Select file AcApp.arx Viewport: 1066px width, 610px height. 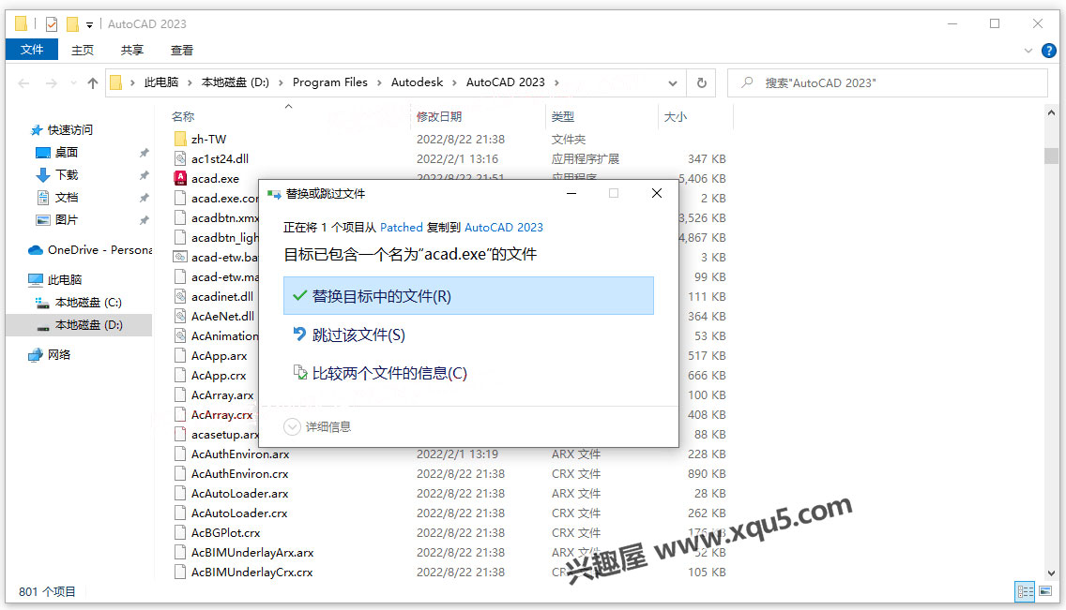point(219,355)
